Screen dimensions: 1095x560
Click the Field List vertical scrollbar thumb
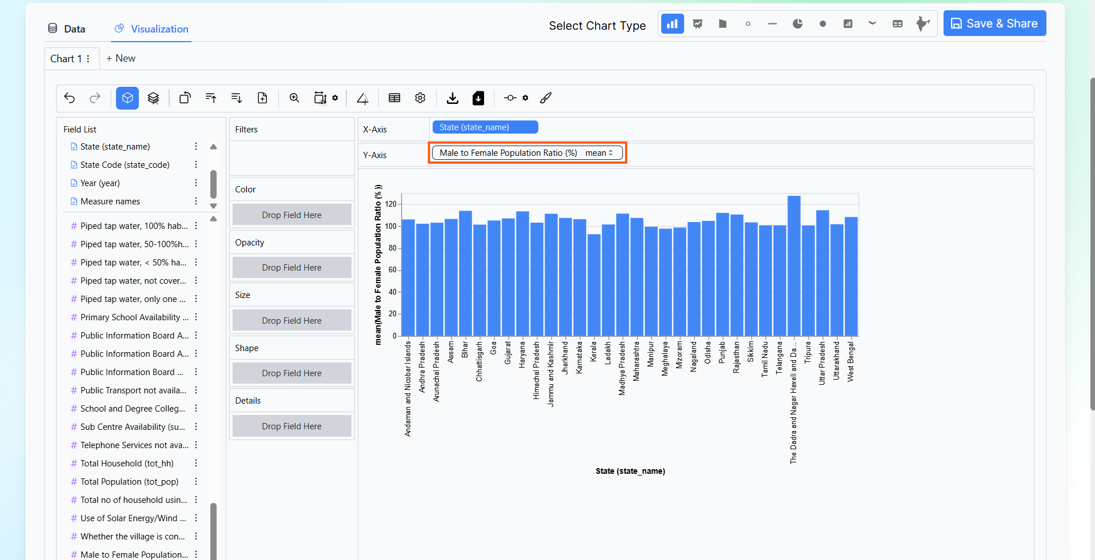point(213,184)
